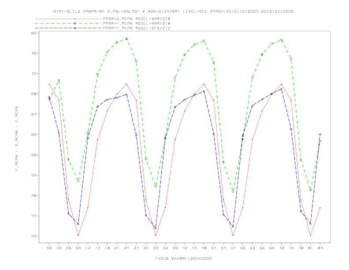Click x-axis forecast hour label 72

point(282,248)
